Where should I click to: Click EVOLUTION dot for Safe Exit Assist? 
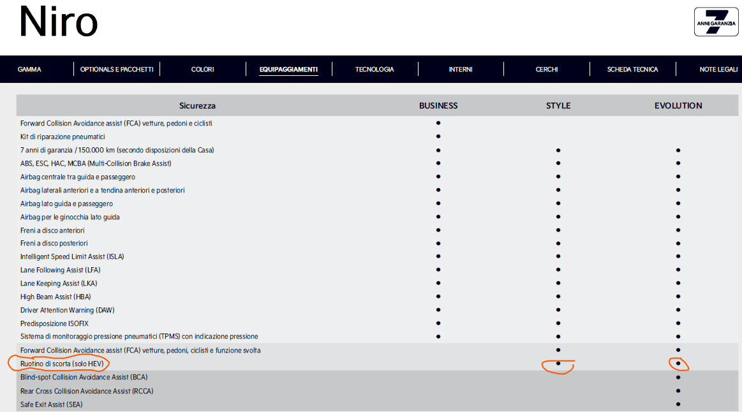tap(678, 404)
